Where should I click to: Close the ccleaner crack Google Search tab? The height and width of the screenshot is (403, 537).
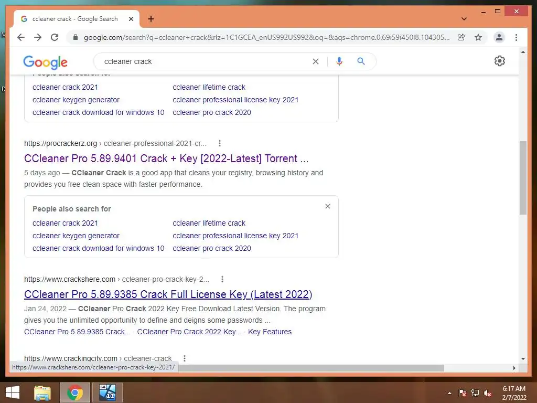[131, 19]
